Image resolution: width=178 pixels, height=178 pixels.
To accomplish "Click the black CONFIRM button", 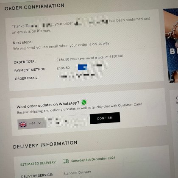I will coord(105,118).
